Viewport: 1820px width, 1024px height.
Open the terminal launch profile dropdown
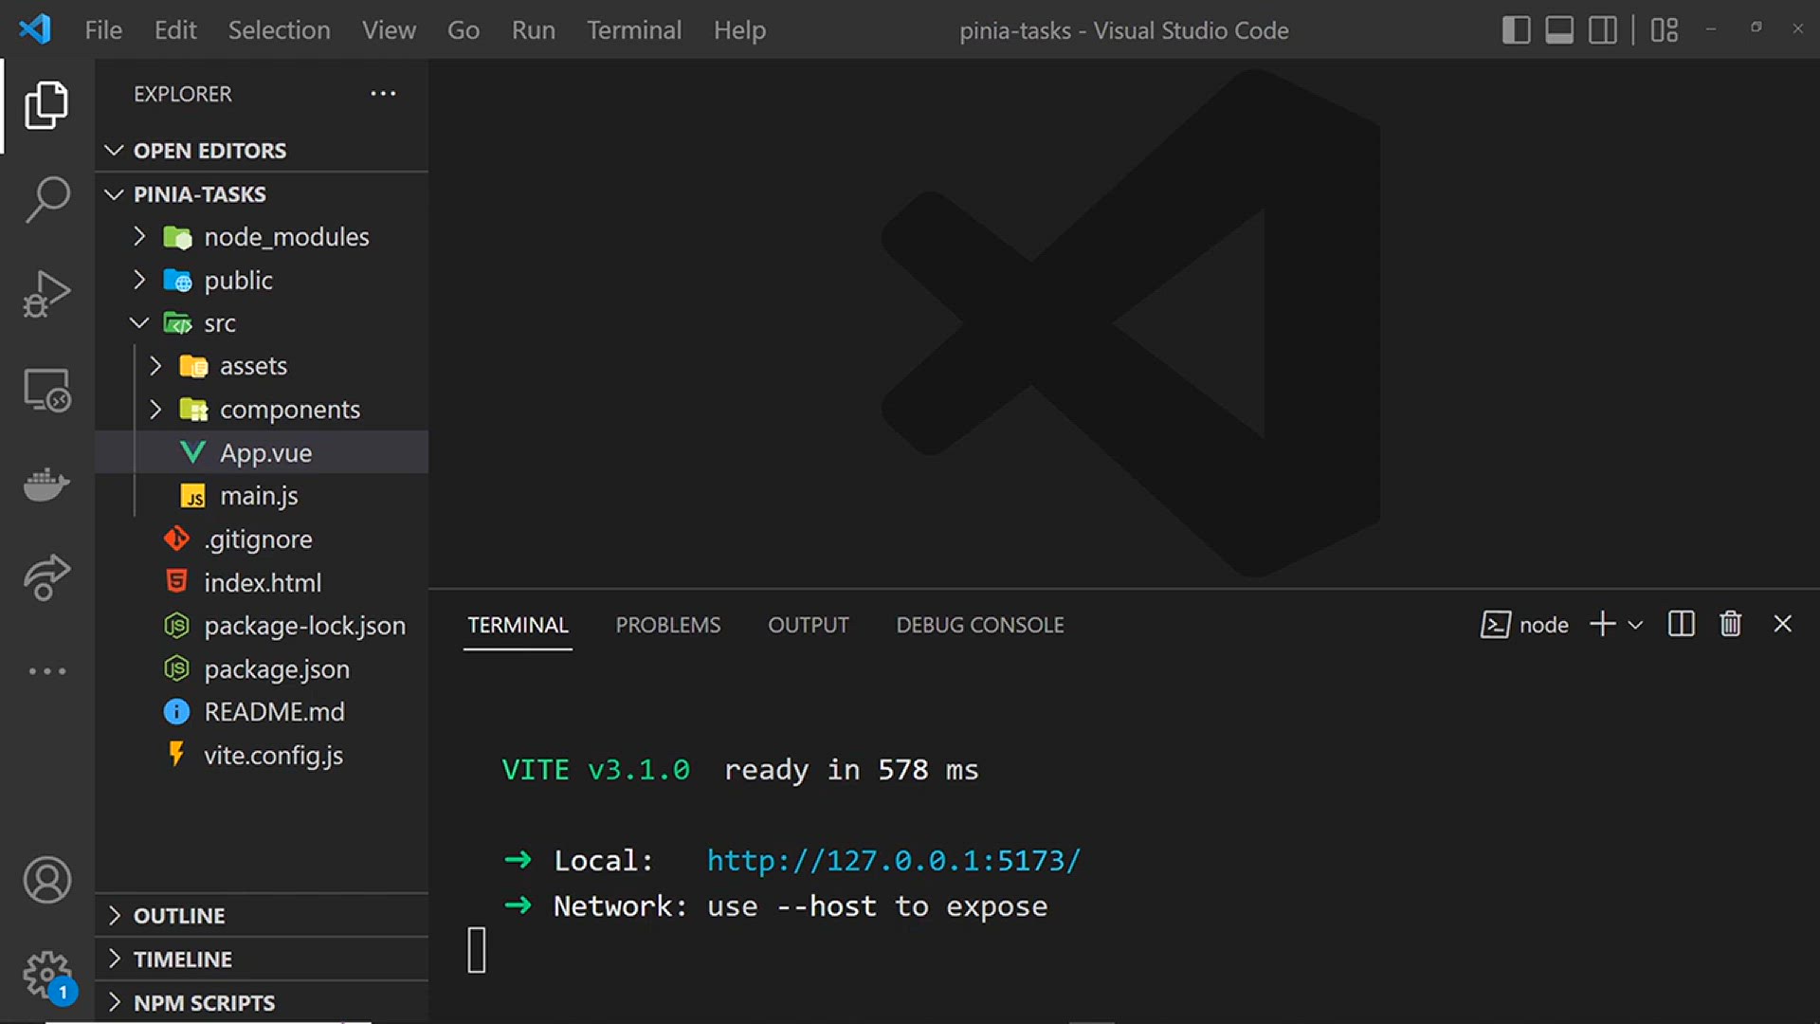(x=1635, y=625)
